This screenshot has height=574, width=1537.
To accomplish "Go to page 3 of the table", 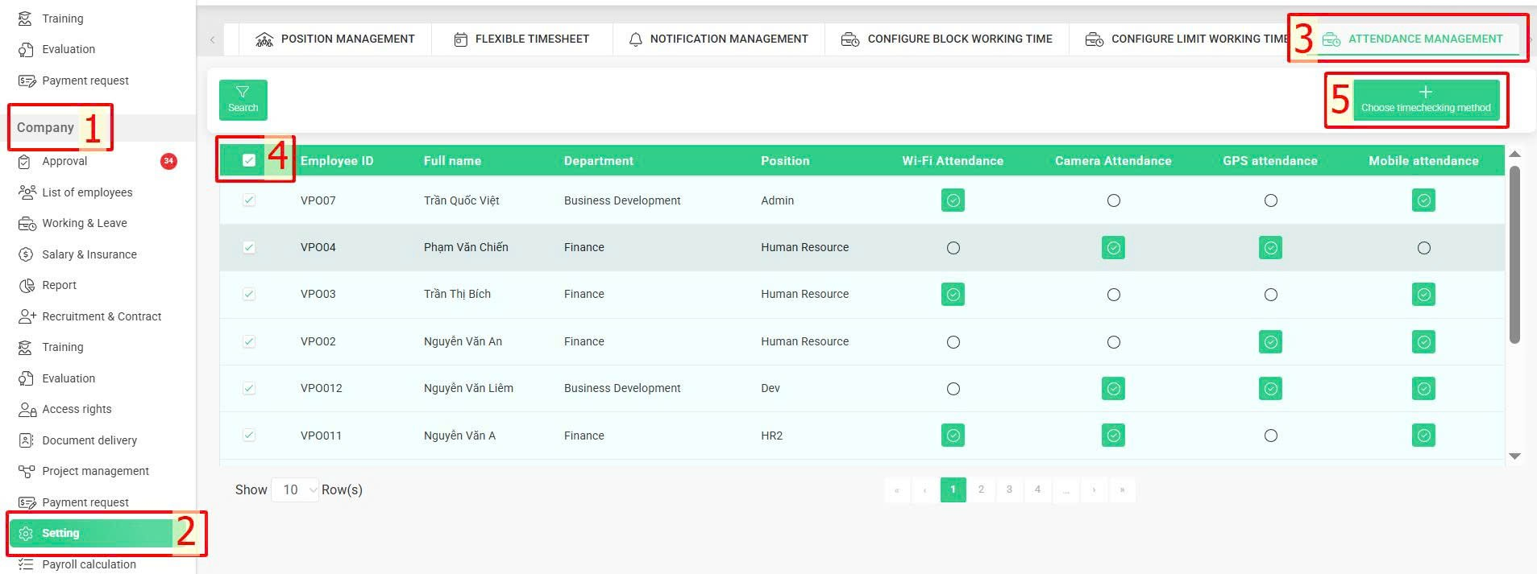I will click(1009, 489).
